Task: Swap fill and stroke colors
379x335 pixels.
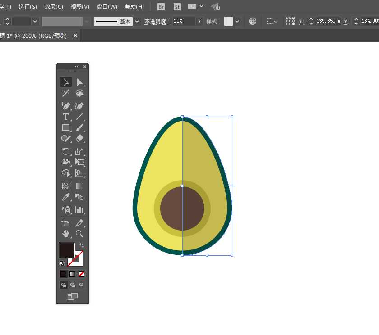Action: tap(82, 246)
